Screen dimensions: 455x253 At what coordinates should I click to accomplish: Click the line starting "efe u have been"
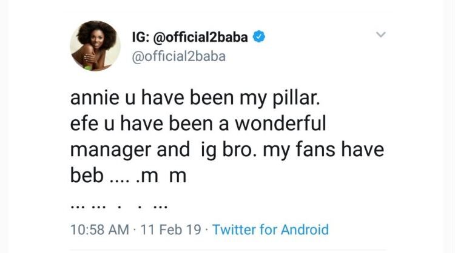click(199, 123)
